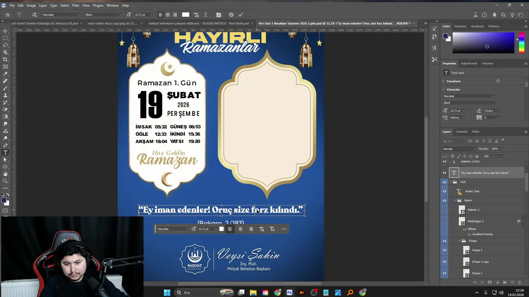This screenshot has height=297, width=529.
Task: Select the Lasso tool
Action: (5, 45)
